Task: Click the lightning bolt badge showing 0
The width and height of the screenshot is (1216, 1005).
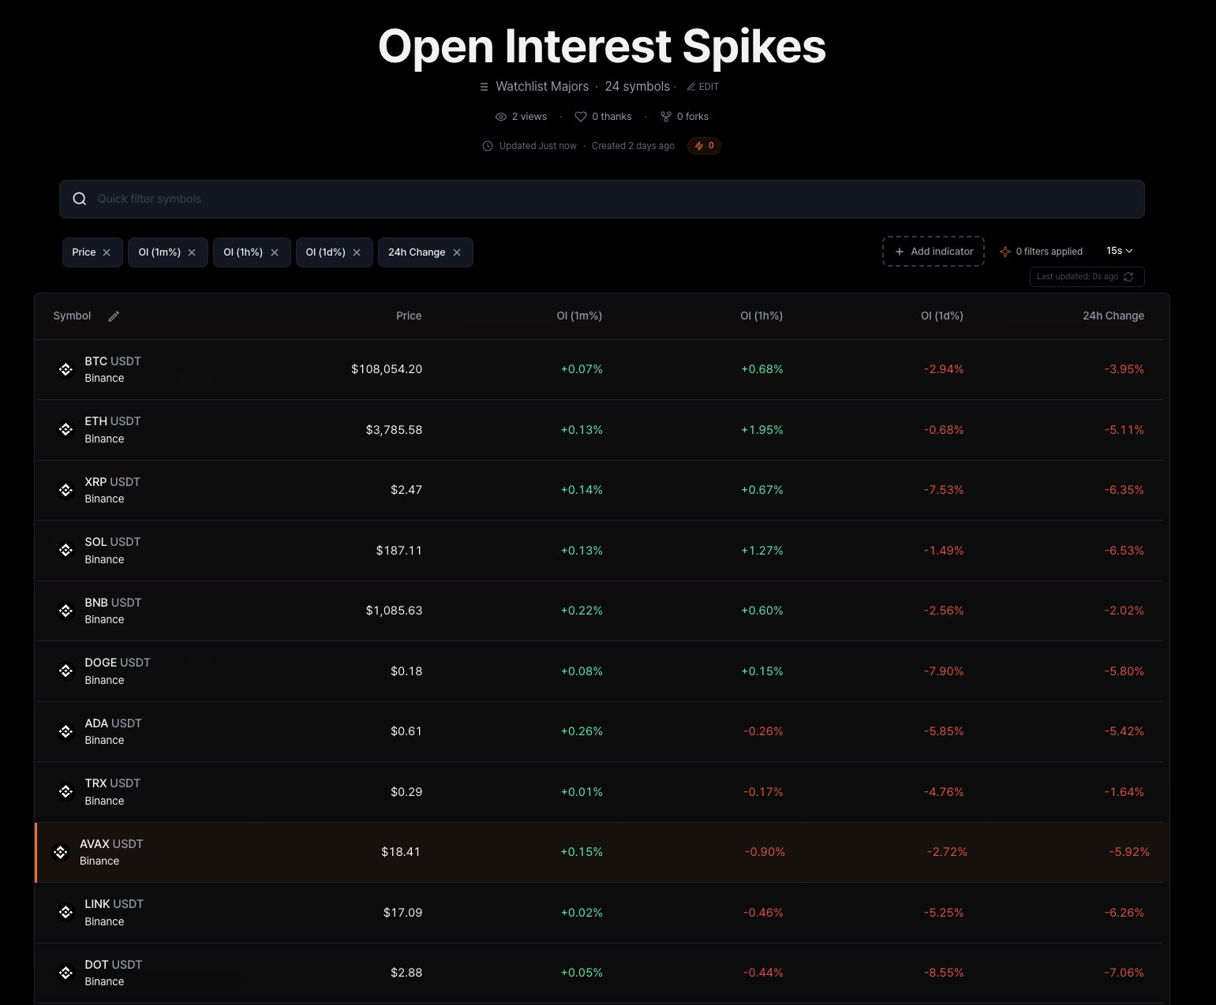Action: (703, 145)
